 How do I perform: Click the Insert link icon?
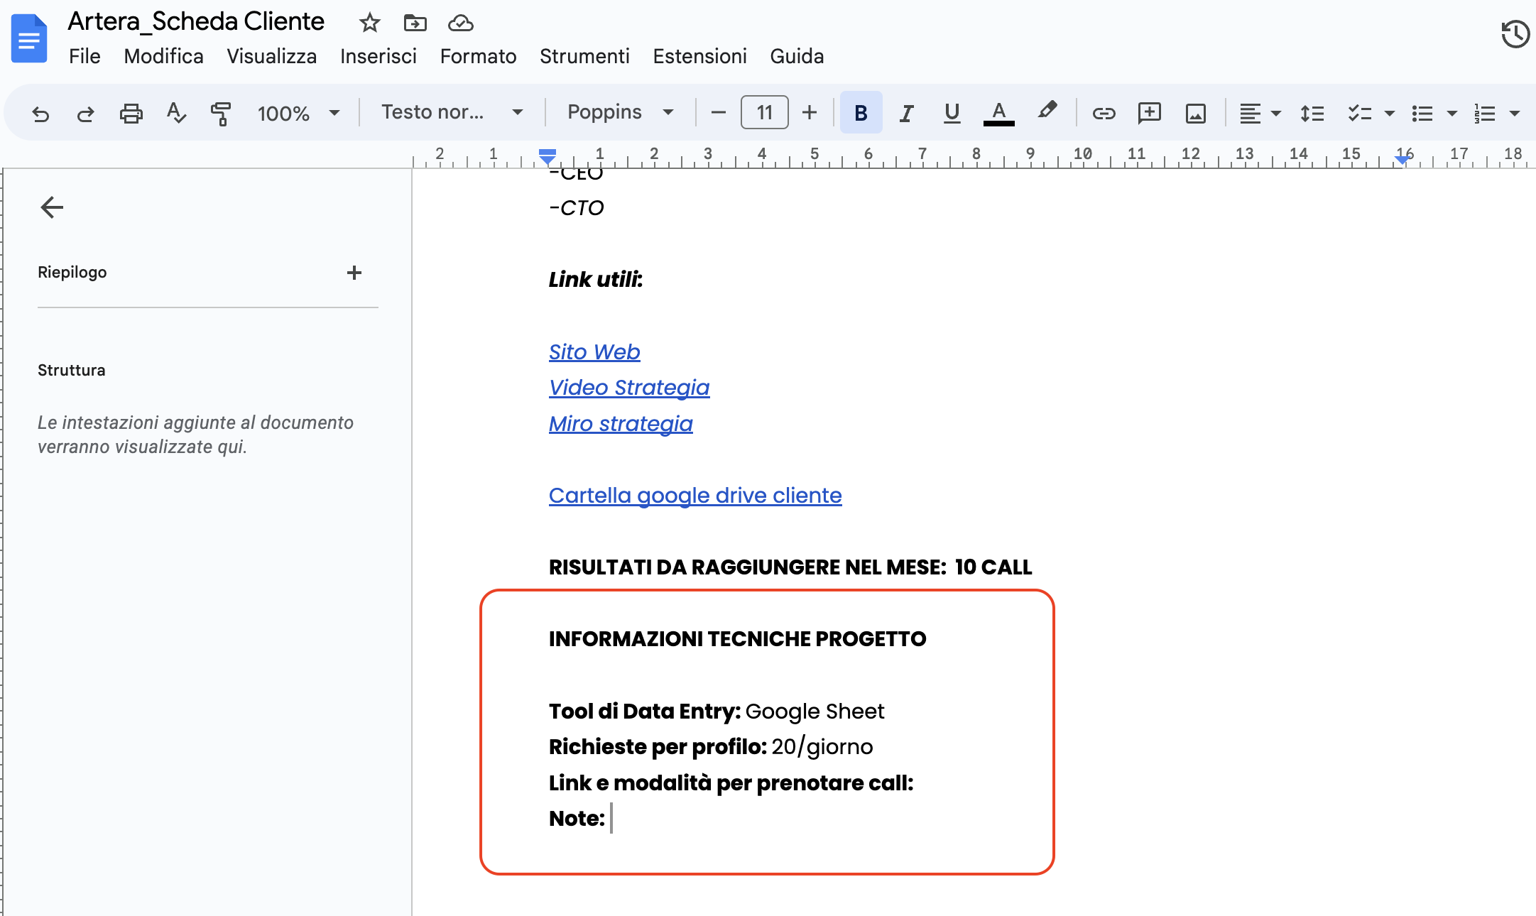(x=1104, y=113)
